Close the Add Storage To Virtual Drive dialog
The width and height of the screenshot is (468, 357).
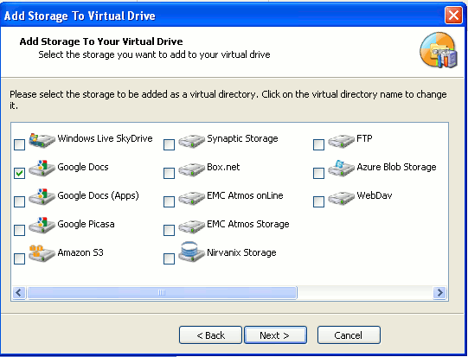453,16
